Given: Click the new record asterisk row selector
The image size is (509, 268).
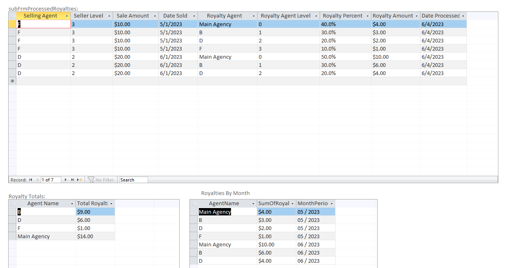Looking at the screenshot, I should [x=12, y=81].
